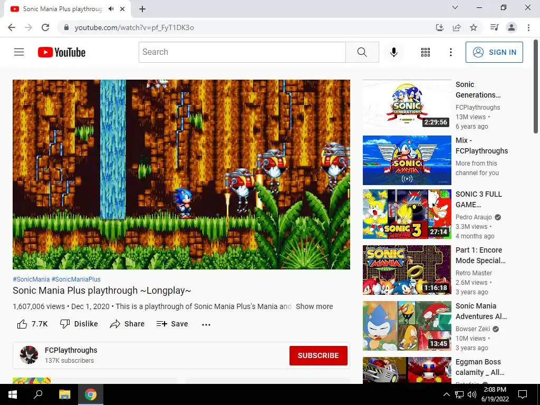Open YouTube settings three-dot menu

(x=450, y=52)
